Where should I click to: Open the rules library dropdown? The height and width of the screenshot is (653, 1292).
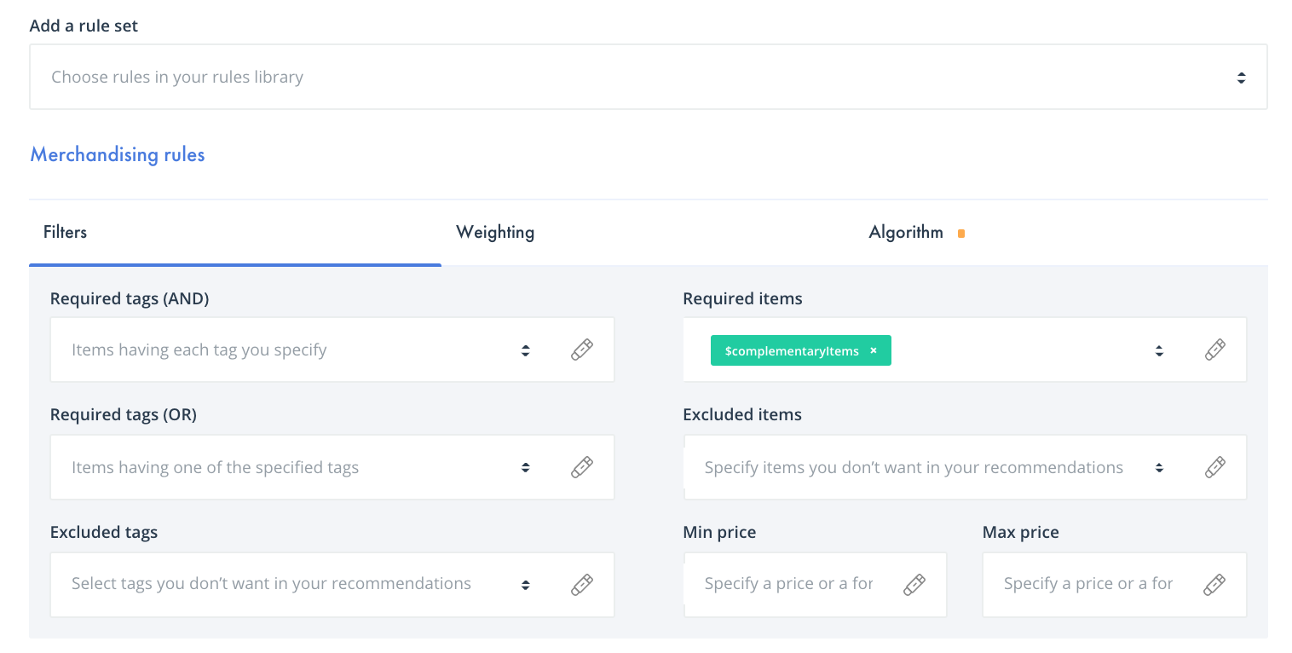pyautogui.click(x=648, y=77)
